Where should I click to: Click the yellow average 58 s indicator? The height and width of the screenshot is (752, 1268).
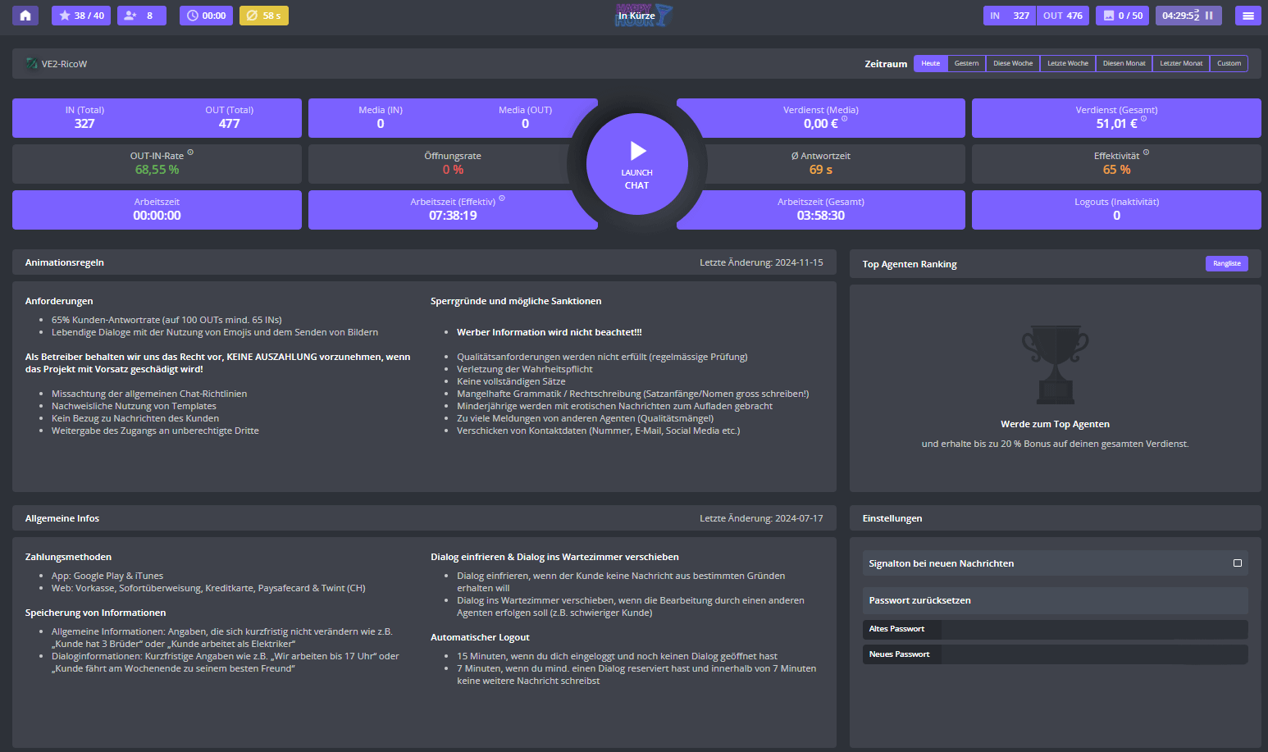click(264, 16)
